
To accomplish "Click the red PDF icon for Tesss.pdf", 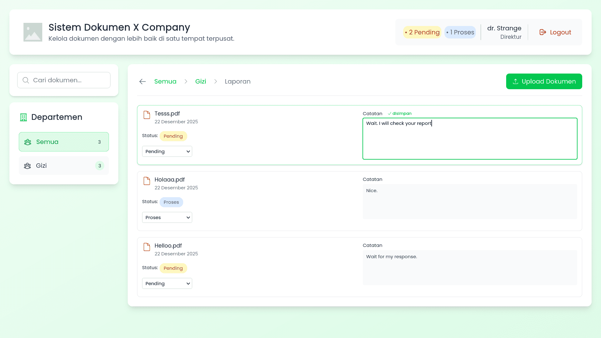I will pos(146,115).
